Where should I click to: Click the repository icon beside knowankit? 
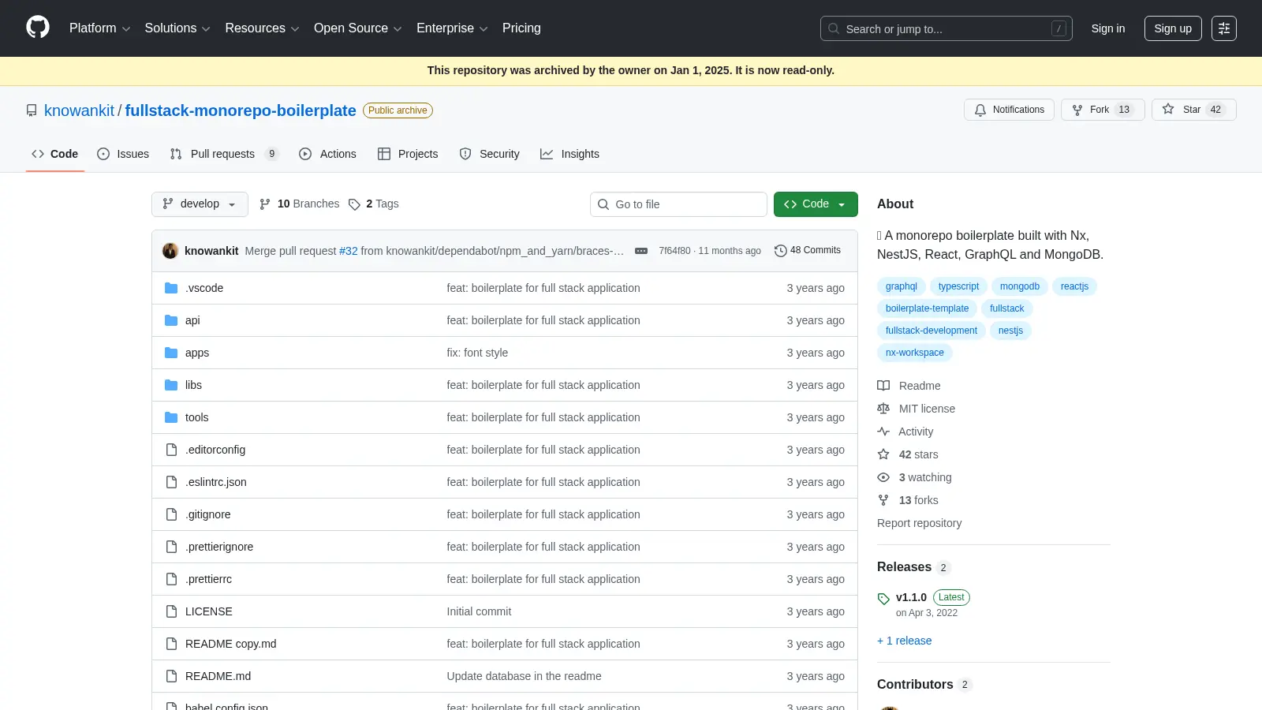pyautogui.click(x=32, y=110)
